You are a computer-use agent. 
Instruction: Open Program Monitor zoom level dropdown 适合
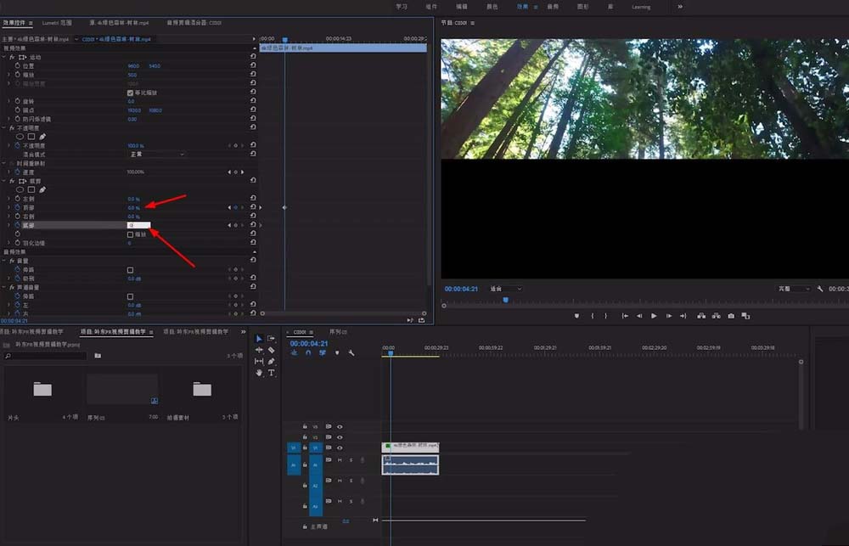click(x=506, y=289)
